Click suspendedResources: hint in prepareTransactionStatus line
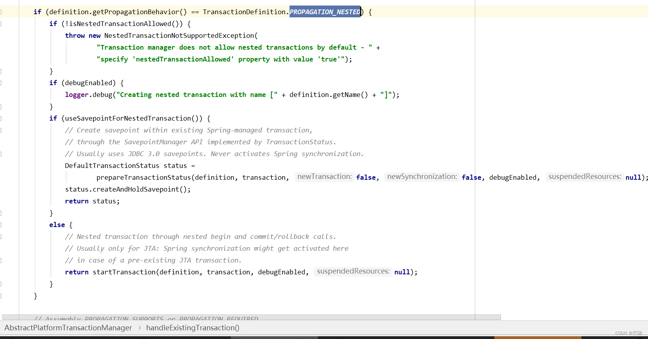The height and width of the screenshot is (339, 648). click(x=585, y=177)
